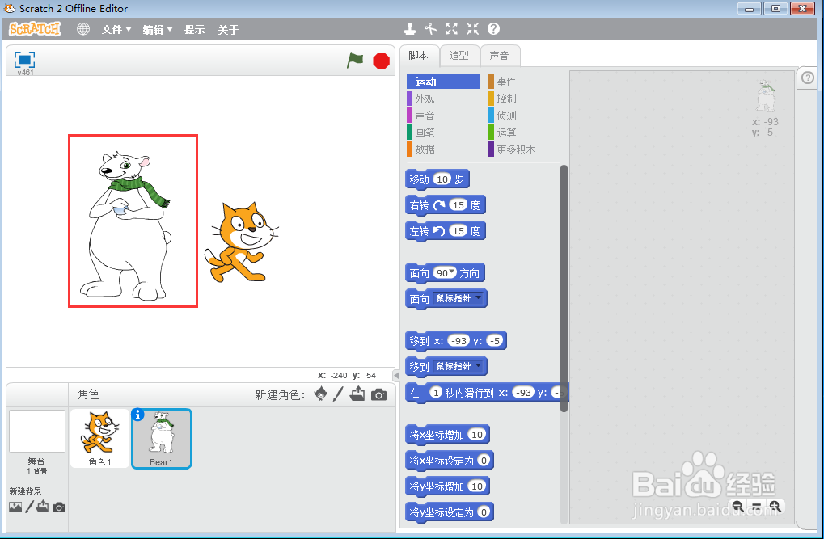Toggle full screen stage mode
Viewport: 824px width, 539px height.
pyautogui.click(x=24, y=60)
